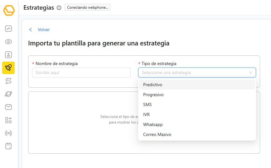
Task: Go back using the Volver link
Action: click(43, 30)
